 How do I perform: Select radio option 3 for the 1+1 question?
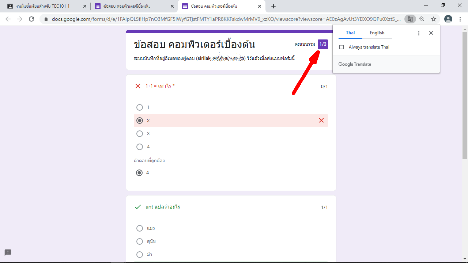tap(140, 134)
